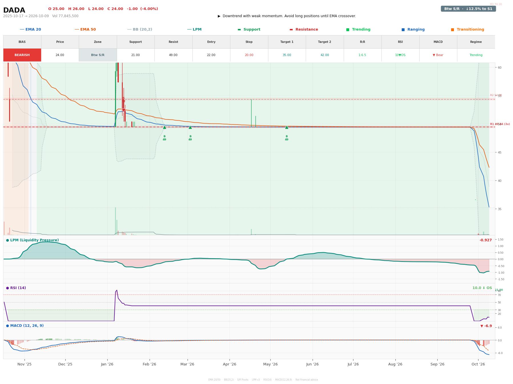
Task: Click the Price value 24.00
Action: (60, 55)
